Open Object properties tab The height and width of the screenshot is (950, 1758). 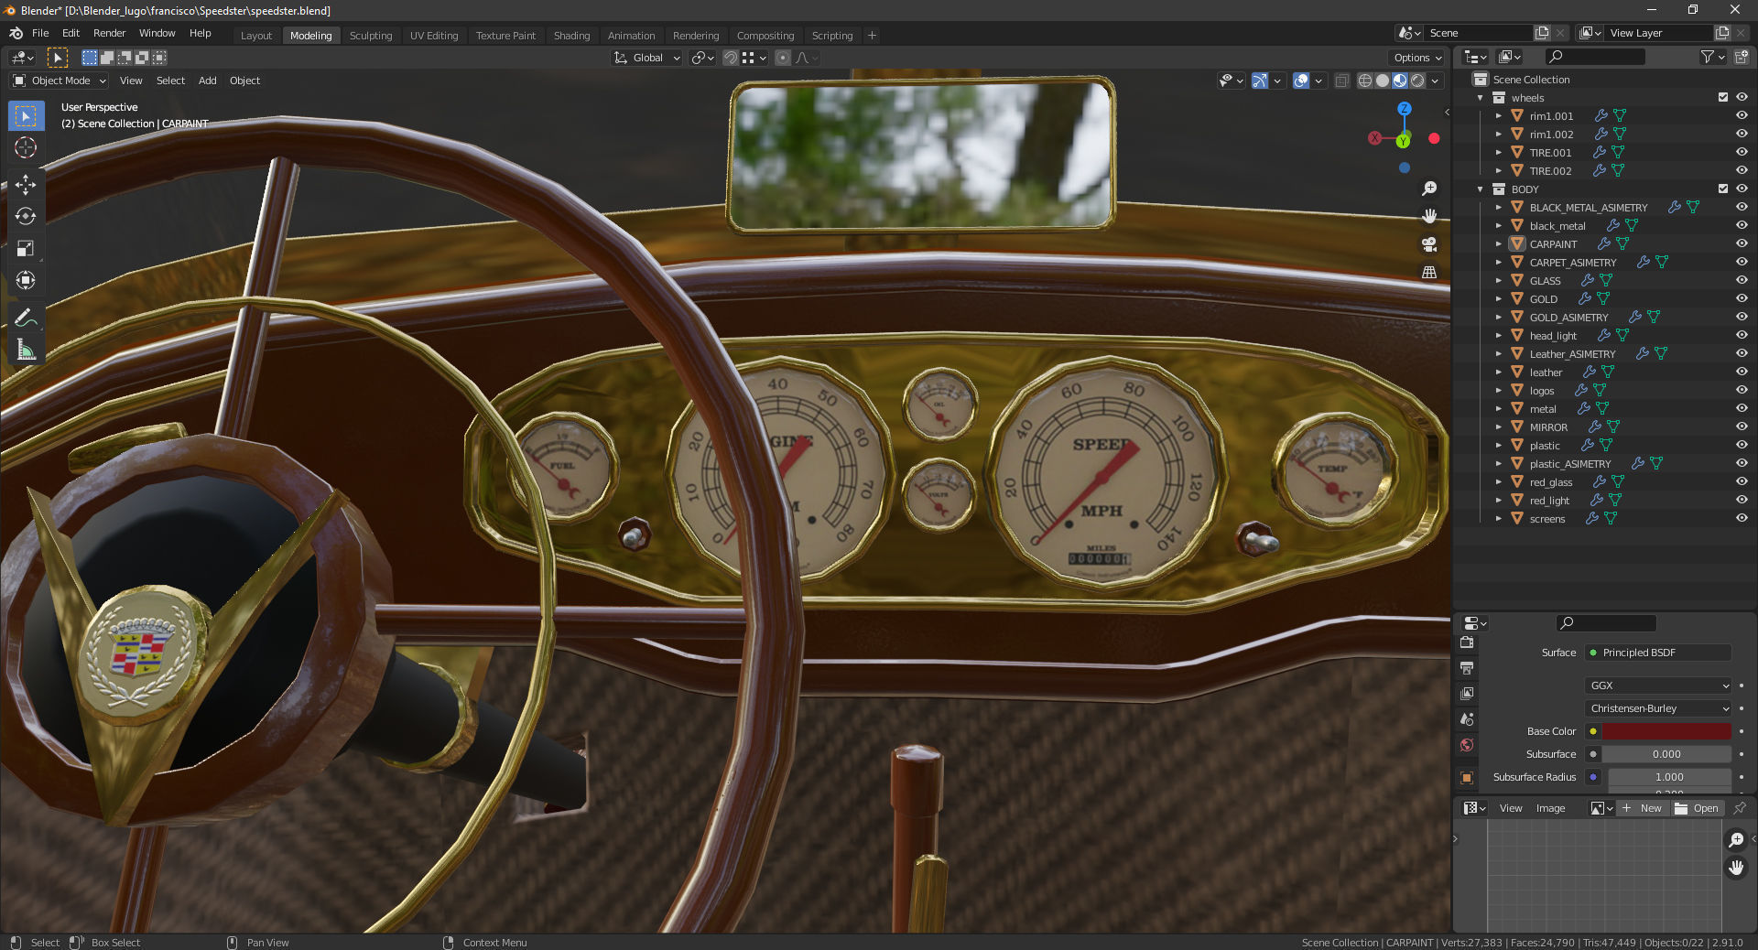click(1467, 777)
